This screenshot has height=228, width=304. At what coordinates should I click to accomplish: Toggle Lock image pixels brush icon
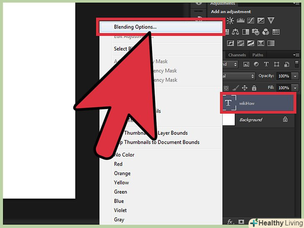point(236,88)
